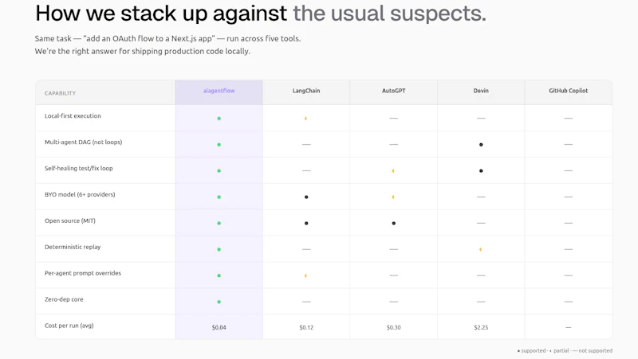Select the Deterministic replay label
Viewport: 638px width, 359px height.
coord(73,247)
